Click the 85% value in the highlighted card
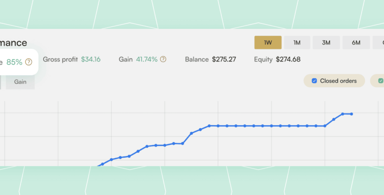Screen dimensions: 384x195 14,62
